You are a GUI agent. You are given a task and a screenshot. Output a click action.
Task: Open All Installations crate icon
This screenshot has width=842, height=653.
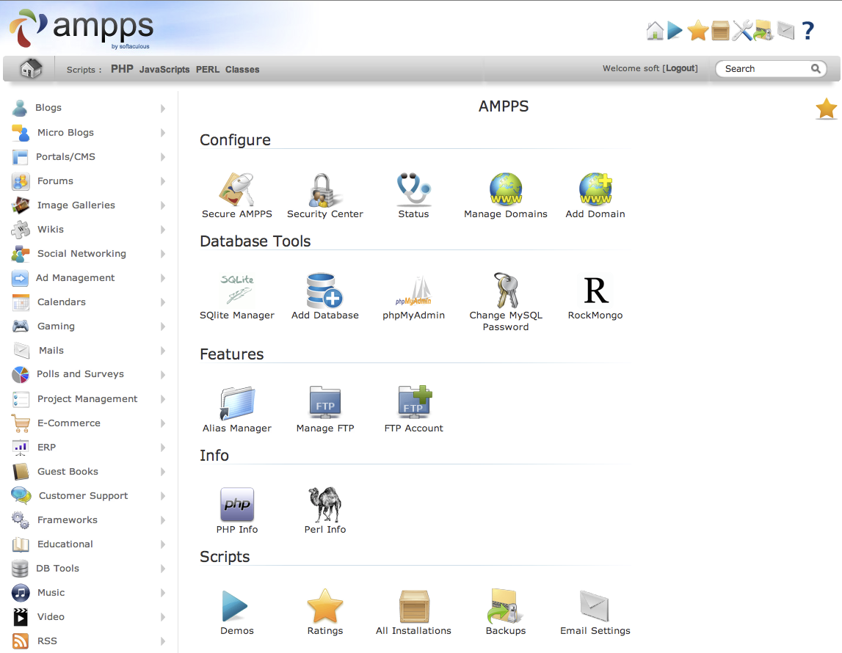pyautogui.click(x=414, y=606)
